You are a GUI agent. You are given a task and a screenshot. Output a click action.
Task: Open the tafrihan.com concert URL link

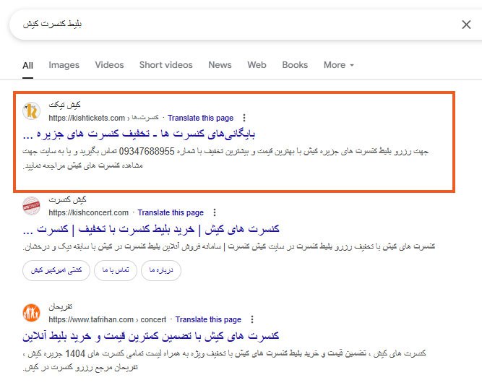[107, 319]
